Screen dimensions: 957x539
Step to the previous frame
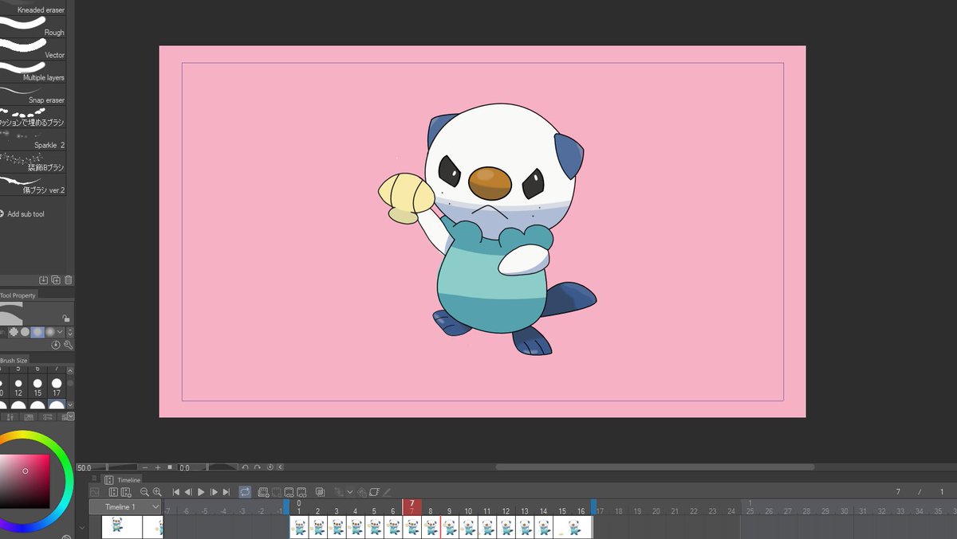point(188,492)
